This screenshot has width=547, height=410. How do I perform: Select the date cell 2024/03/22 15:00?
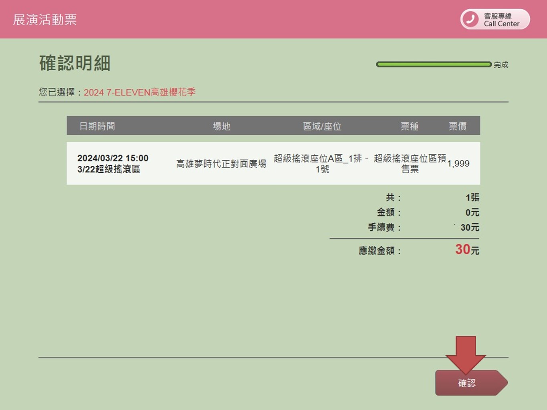click(x=113, y=158)
